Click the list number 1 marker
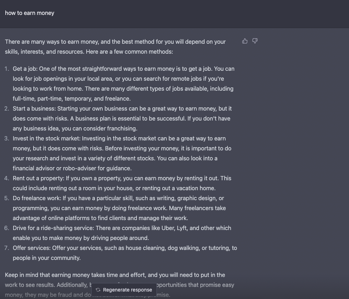349x299 pixels. pyautogui.click(x=7, y=69)
